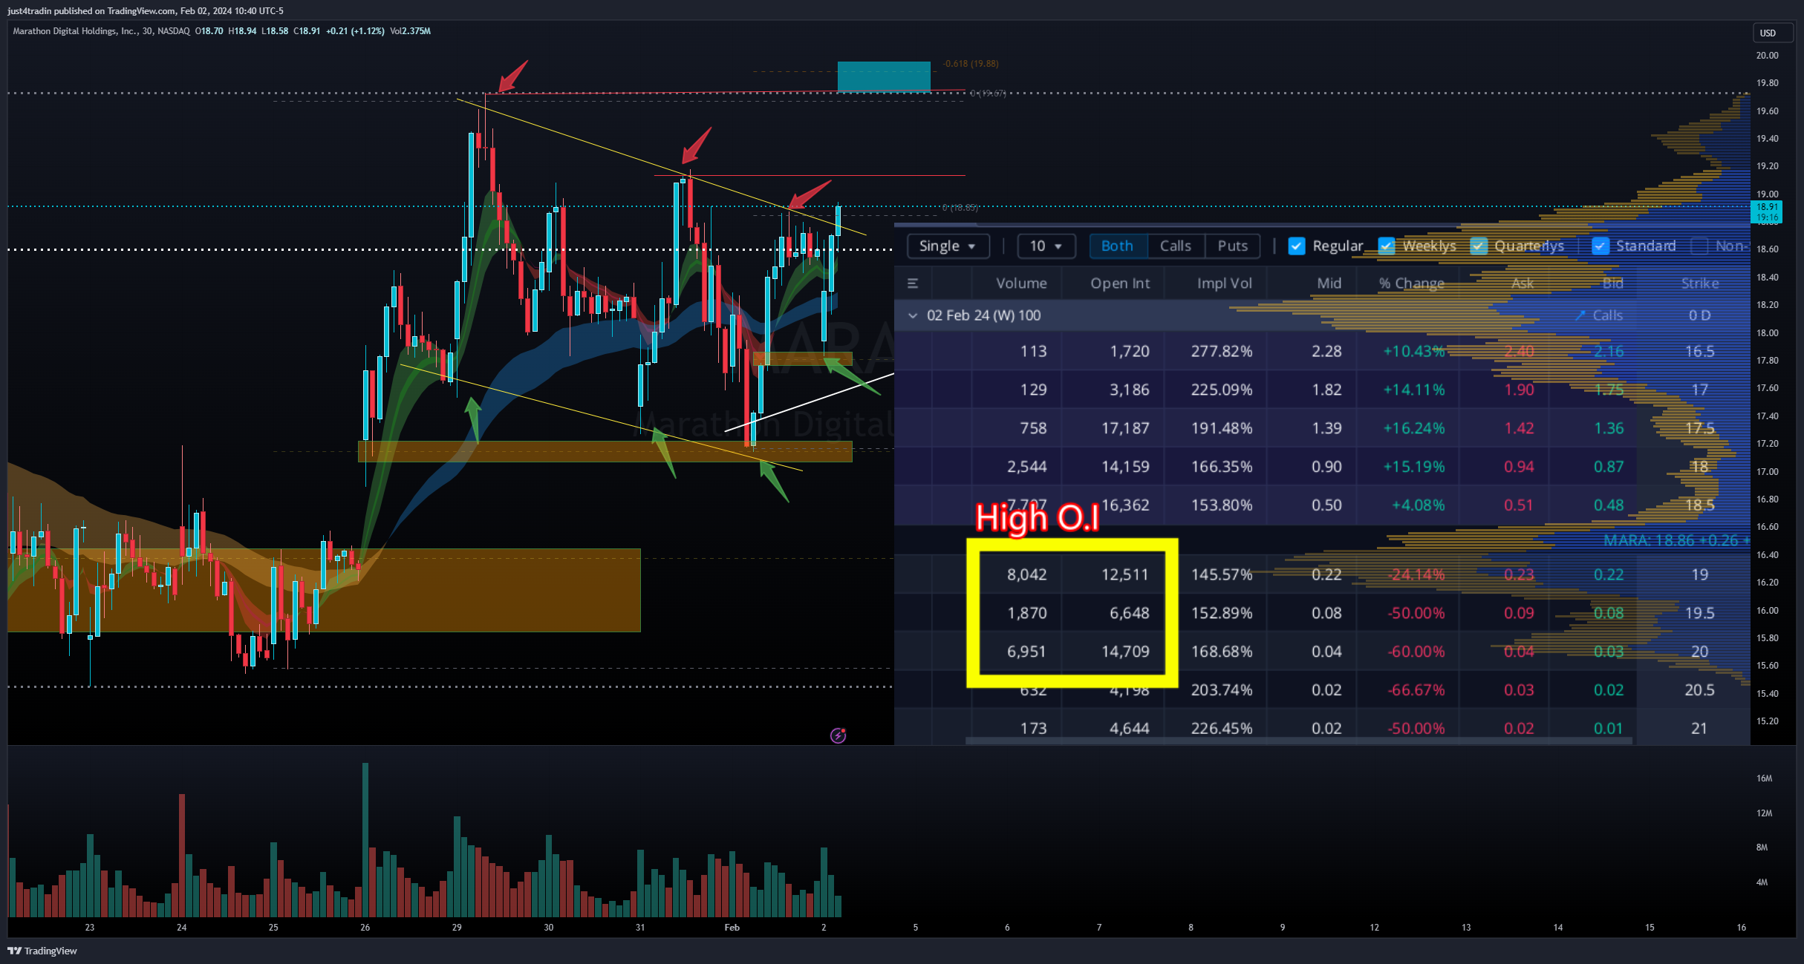Click the 758 volume cell
Screen dimensions: 1804x964
click(x=1034, y=428)
